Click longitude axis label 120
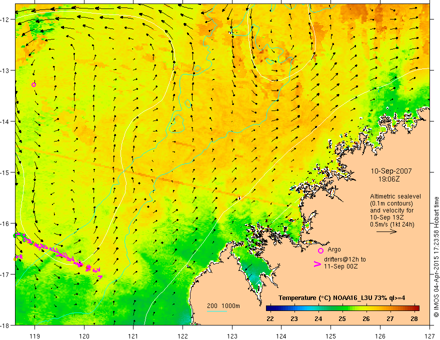The height and width of the screenshot is (340, 440). 84,336
